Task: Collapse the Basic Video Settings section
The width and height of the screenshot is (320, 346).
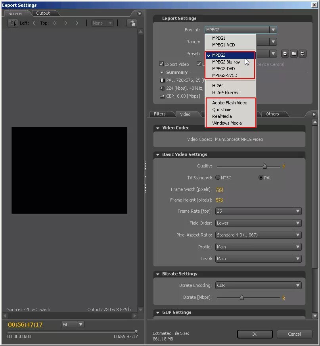Action: pyautogui.click(x=157, y=155)
